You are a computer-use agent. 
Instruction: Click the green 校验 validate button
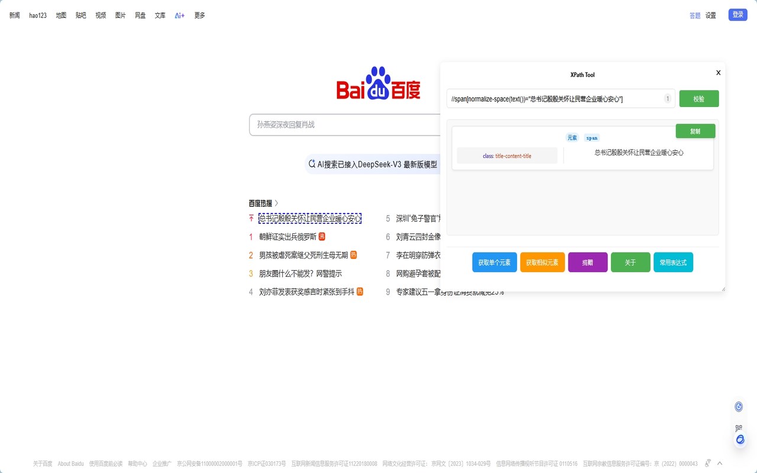[x=699, y=99]
